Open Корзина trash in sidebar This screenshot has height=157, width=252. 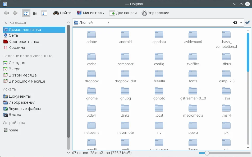17,47
